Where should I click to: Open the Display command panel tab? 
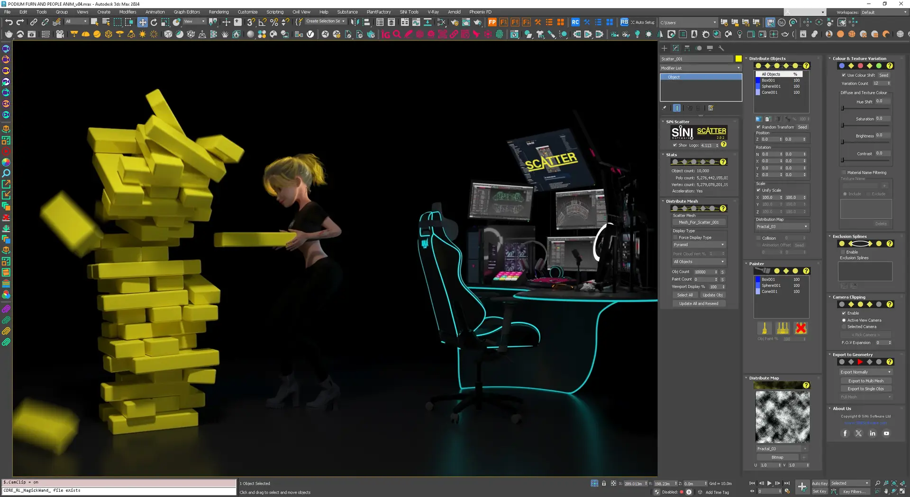pos(710,48)
